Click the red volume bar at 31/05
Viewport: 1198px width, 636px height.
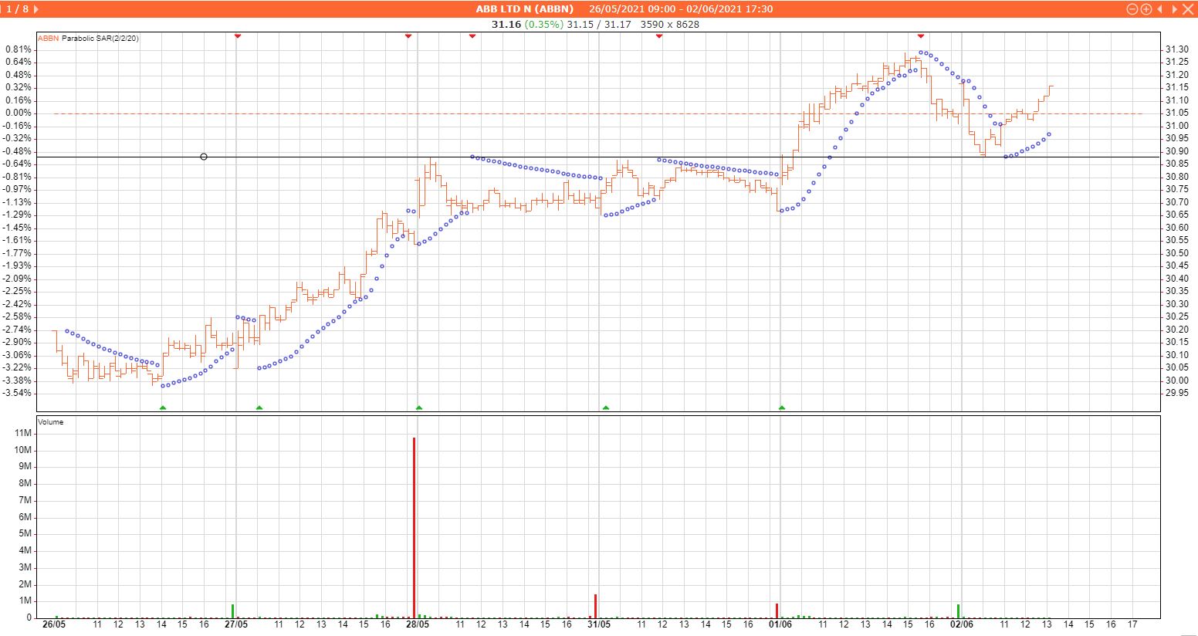[595, 605]
